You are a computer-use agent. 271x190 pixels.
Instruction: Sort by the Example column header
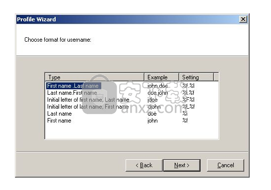tap(161, 77)
